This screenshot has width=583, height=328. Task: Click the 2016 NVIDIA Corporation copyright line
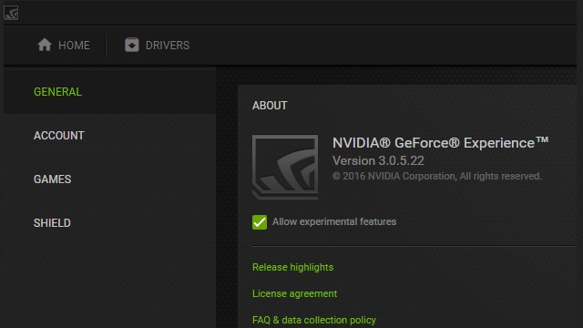[437, 176]
